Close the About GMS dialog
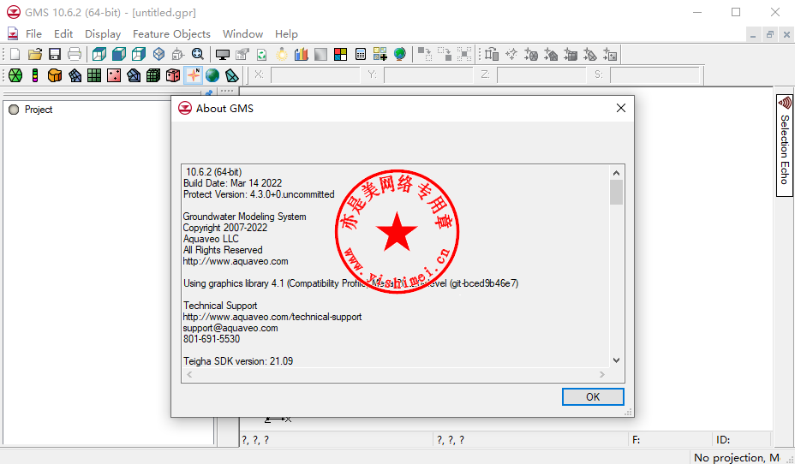Viewport: 795px width, 464px height. tap(620, 108)
